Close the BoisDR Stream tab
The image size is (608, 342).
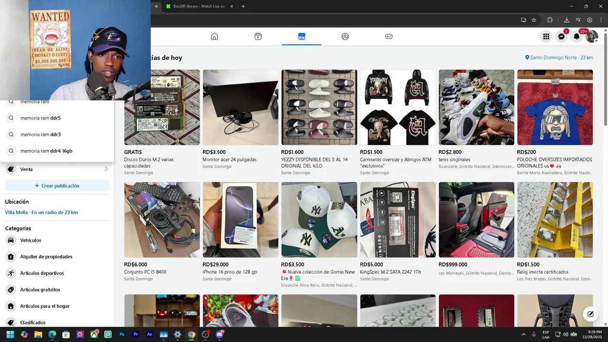[232, 6]
